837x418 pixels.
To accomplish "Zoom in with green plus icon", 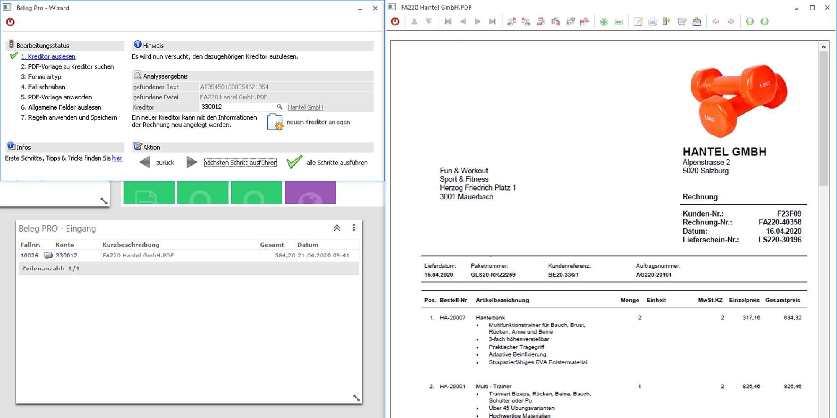I will click(x=604, y=22).
